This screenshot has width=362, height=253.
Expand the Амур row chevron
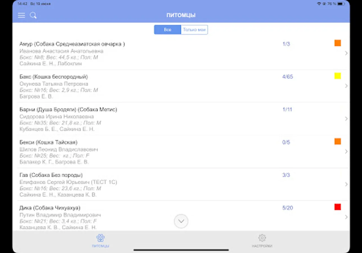pyautogui.click(x=346, y=53)
